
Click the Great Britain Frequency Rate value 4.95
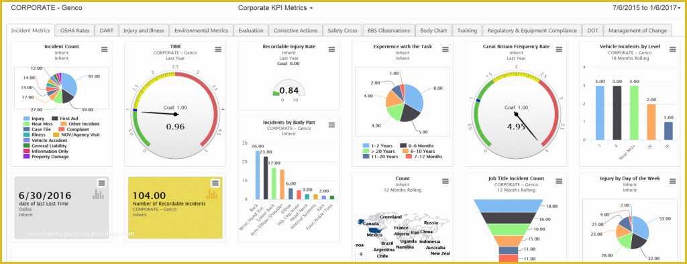tap(516, 127)
